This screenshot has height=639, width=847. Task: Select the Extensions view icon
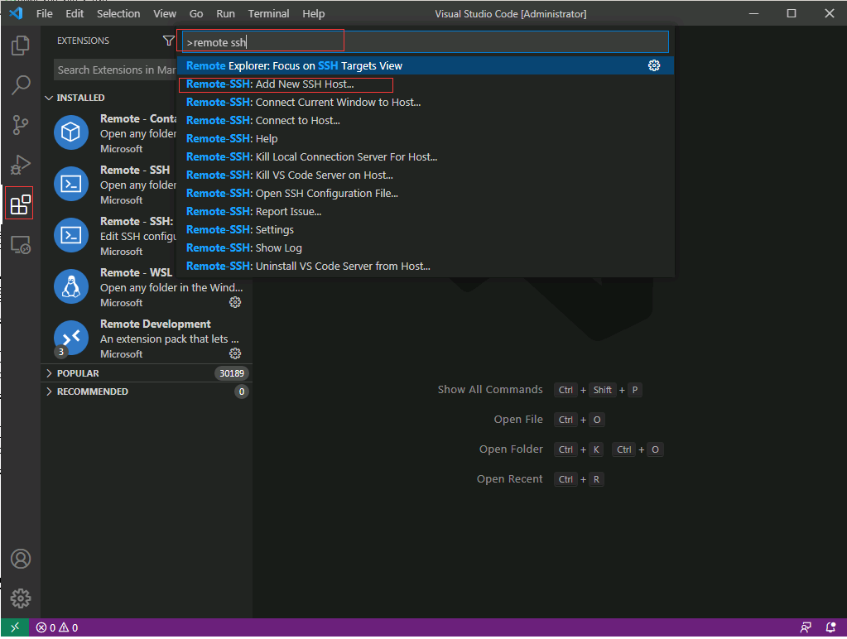click(x=21, y=204)
